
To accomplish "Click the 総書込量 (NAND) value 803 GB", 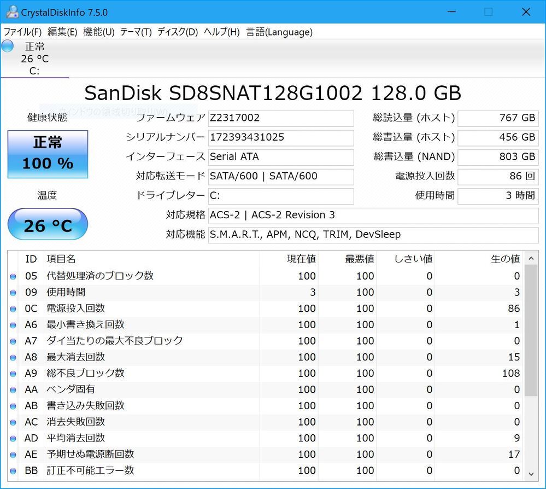I will 498,157.
